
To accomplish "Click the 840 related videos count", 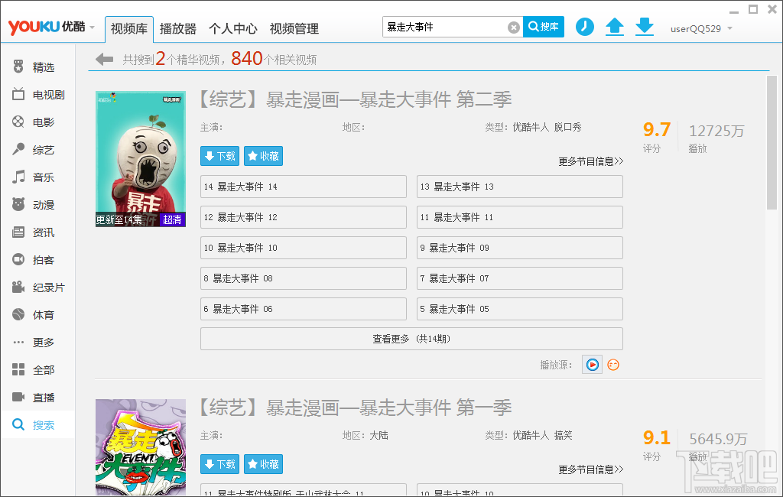I will pos(247,59).
